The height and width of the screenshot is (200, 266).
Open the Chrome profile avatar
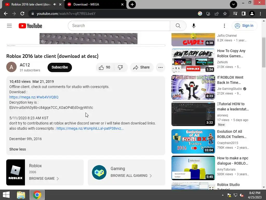coord(252,14)
